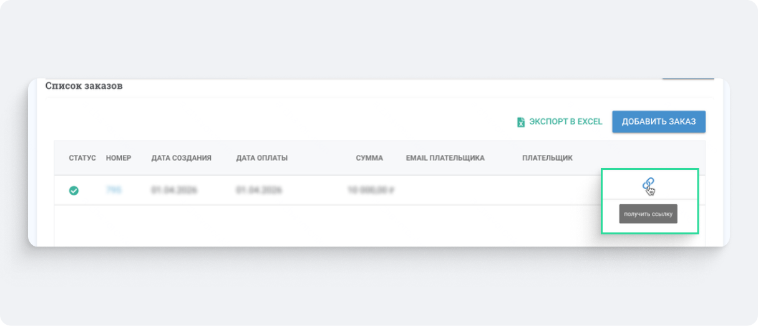
Task: Click the ДАТА ОПЛАТЫ column header
Action: pyautogui.click(x=261, y=158)
